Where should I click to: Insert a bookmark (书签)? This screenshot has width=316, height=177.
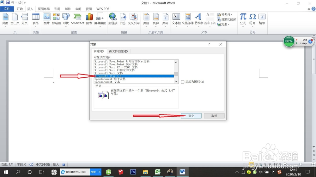[x=123, y=19]
